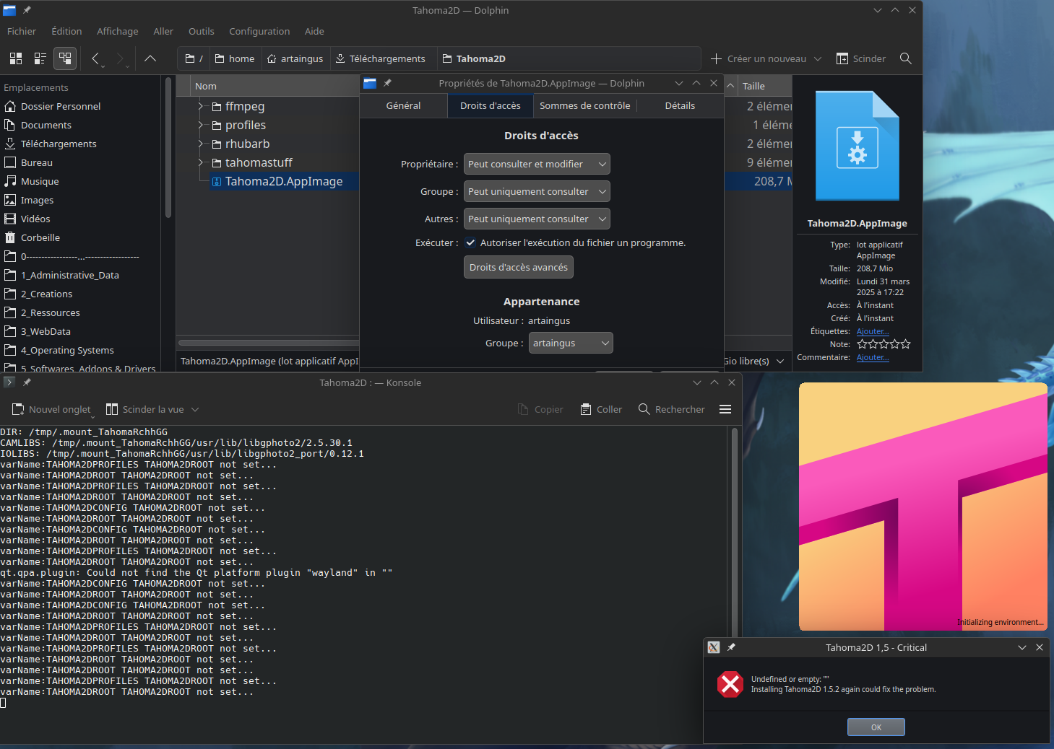Viewport: 1054px width, 749px height.
Task: Select Dolphin details tree view mode
Action: click(x=65, y=58)
